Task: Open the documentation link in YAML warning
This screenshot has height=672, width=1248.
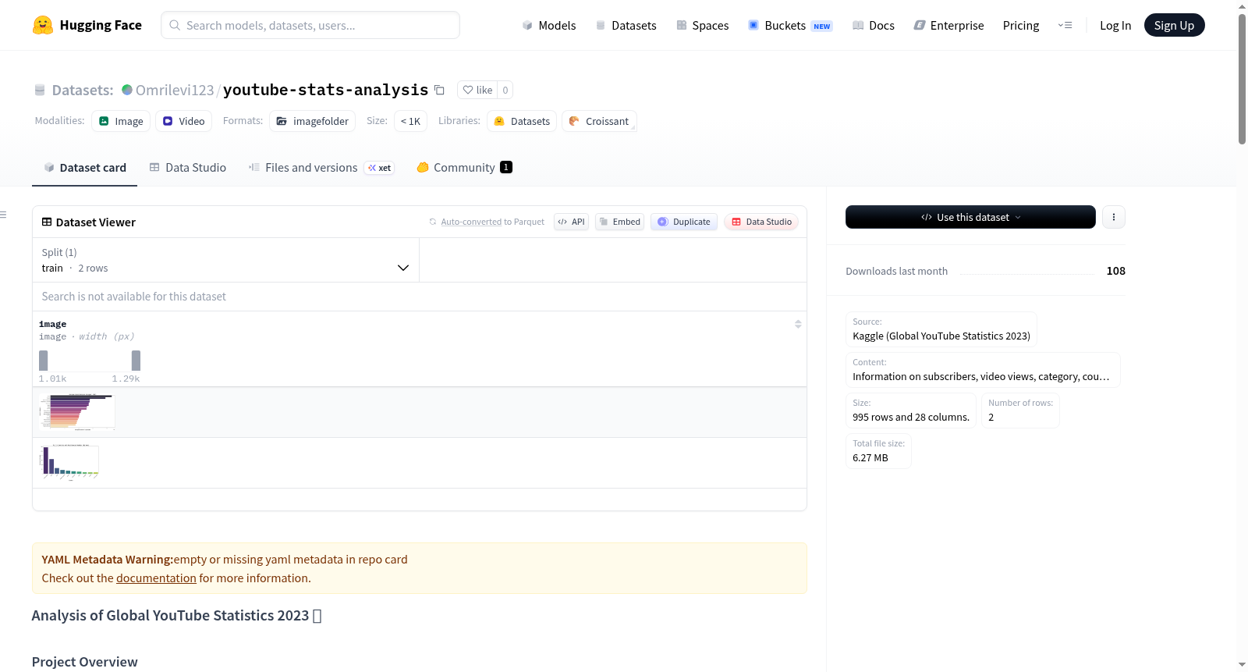Action: [156, 578]
